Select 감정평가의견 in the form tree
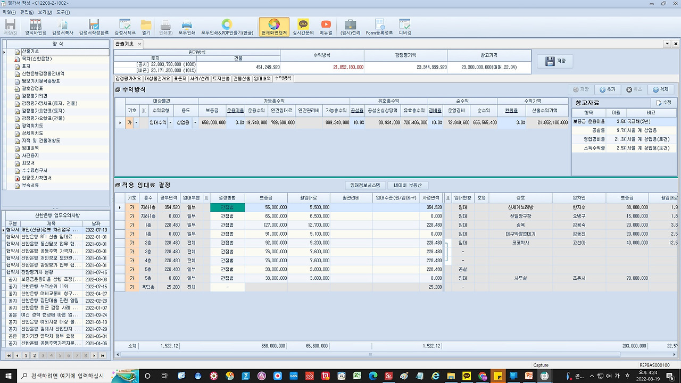The image size is (681, 383). [35, 96]
